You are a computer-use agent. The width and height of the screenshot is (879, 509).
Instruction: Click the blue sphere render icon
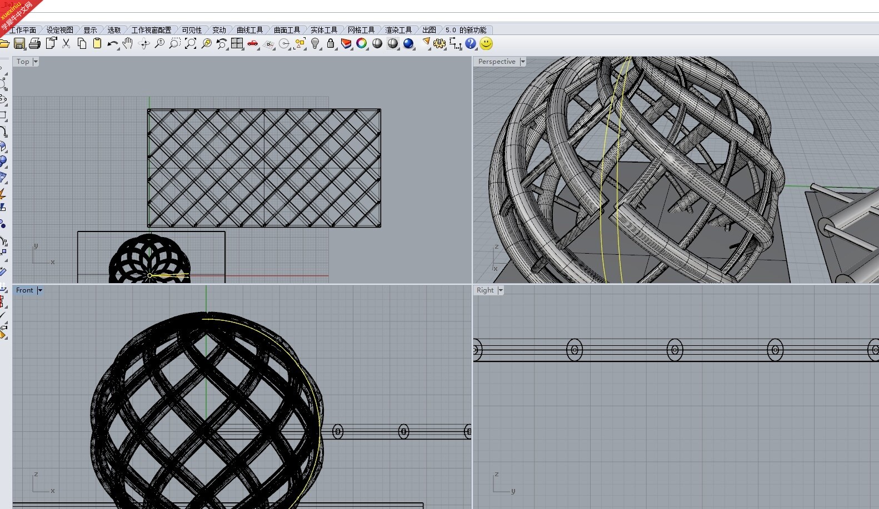click(x=408, y=43)
